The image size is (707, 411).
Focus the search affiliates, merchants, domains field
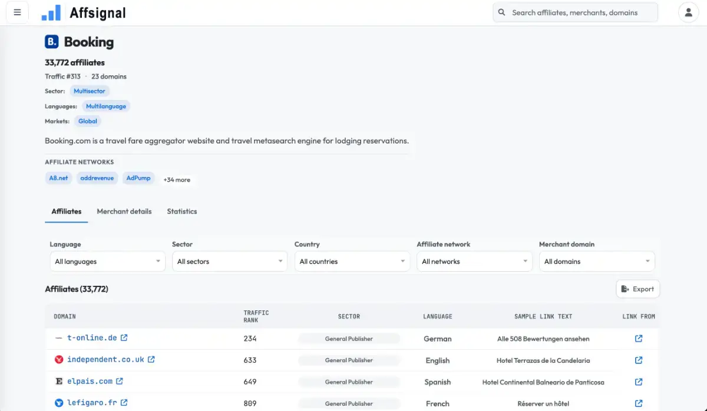coord(575,12)
